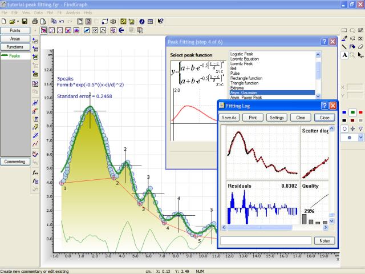The height and width of the screenshot is (274, 365).
Task: Open Settings in Fitting Log
Action: pyautogui.click(x=277, y=118)
